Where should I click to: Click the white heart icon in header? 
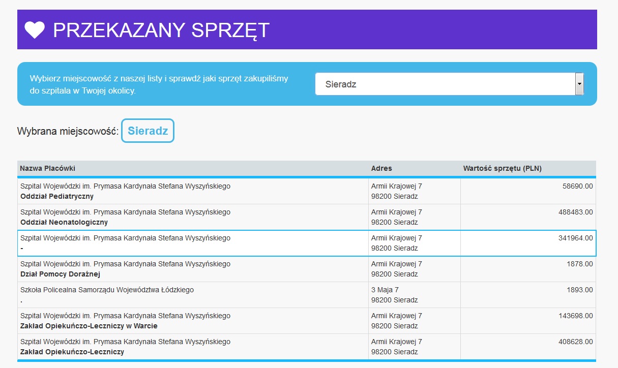coord(35,30)
